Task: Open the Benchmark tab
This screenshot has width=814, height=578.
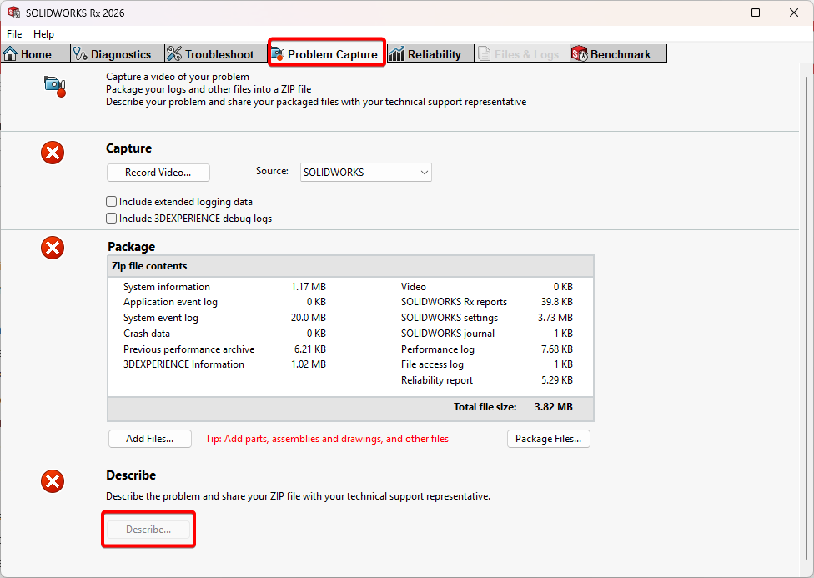Action: tap(618, 54)
